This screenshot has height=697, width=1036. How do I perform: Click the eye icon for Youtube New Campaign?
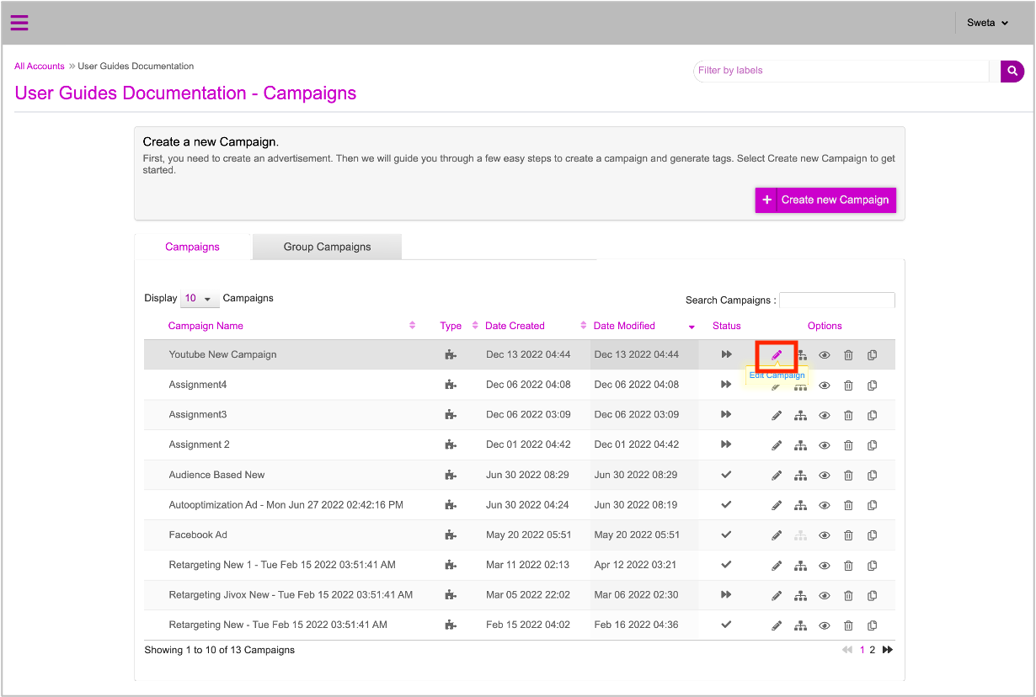pyautogui.click(x=825, y=355)
